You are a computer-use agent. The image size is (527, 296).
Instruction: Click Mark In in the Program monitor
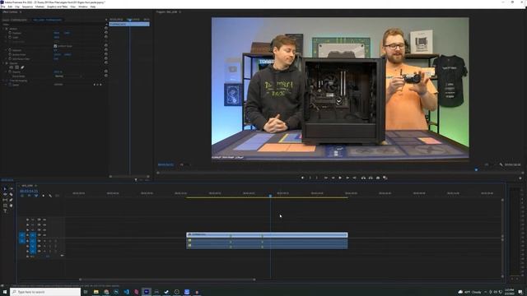(x=310, y=178)
